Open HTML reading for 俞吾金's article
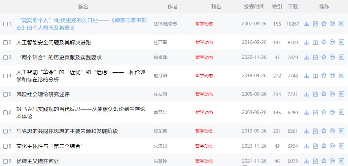Image resolution: width=348 pixels, height=166 pixels. (x=315, y=113)
